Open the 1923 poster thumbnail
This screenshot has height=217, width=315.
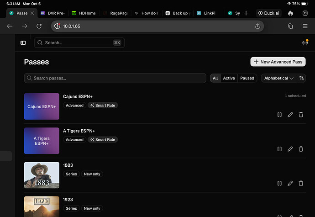42,207
